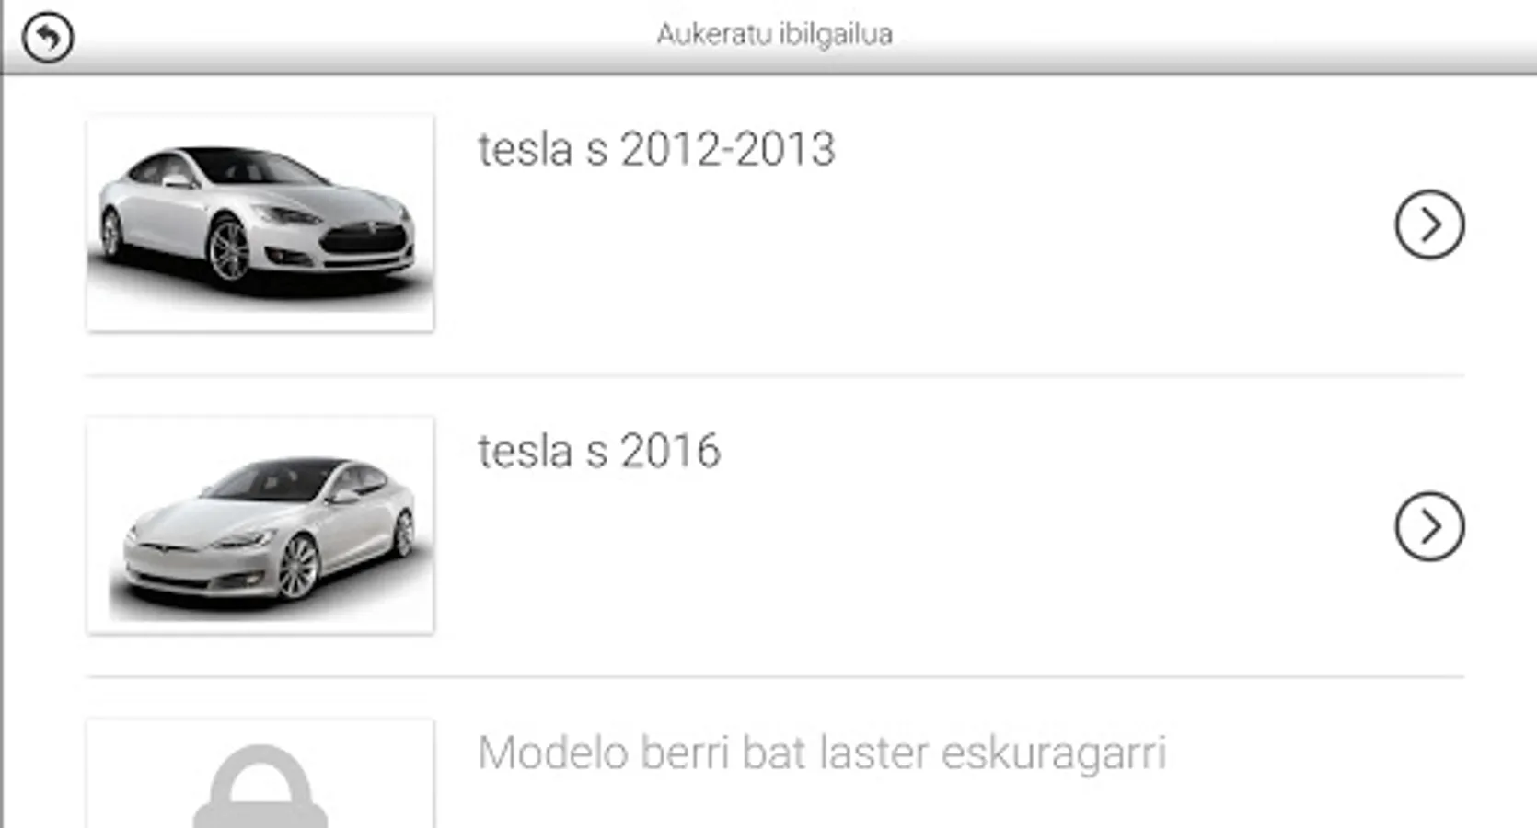Tap 'Modelo berri bat laster eskuragarri' text
The height and width of the screenshot is (828, 1537).
click(x=822, y=753)
